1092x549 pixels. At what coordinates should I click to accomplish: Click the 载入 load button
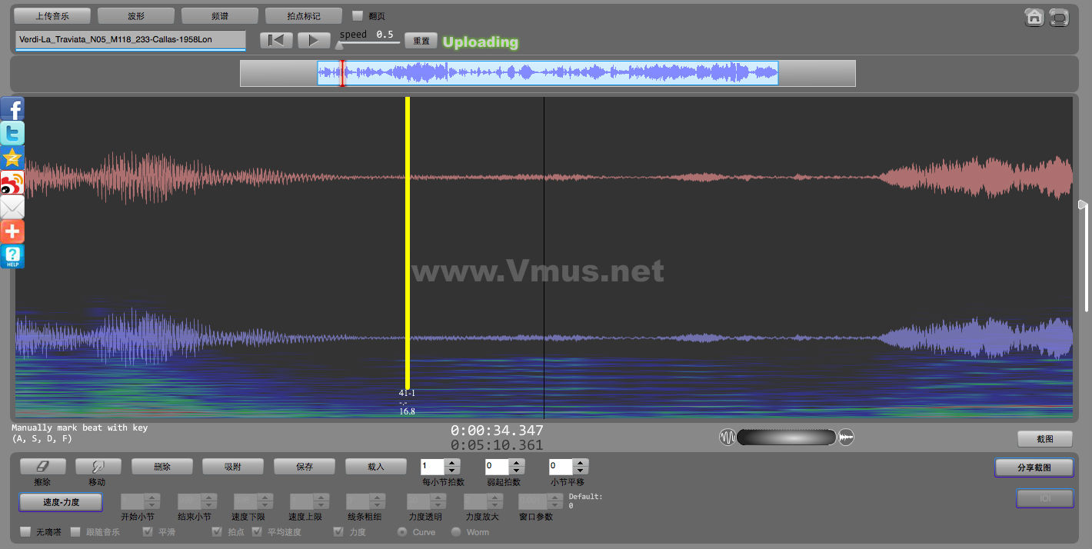(x=376, y=466)
